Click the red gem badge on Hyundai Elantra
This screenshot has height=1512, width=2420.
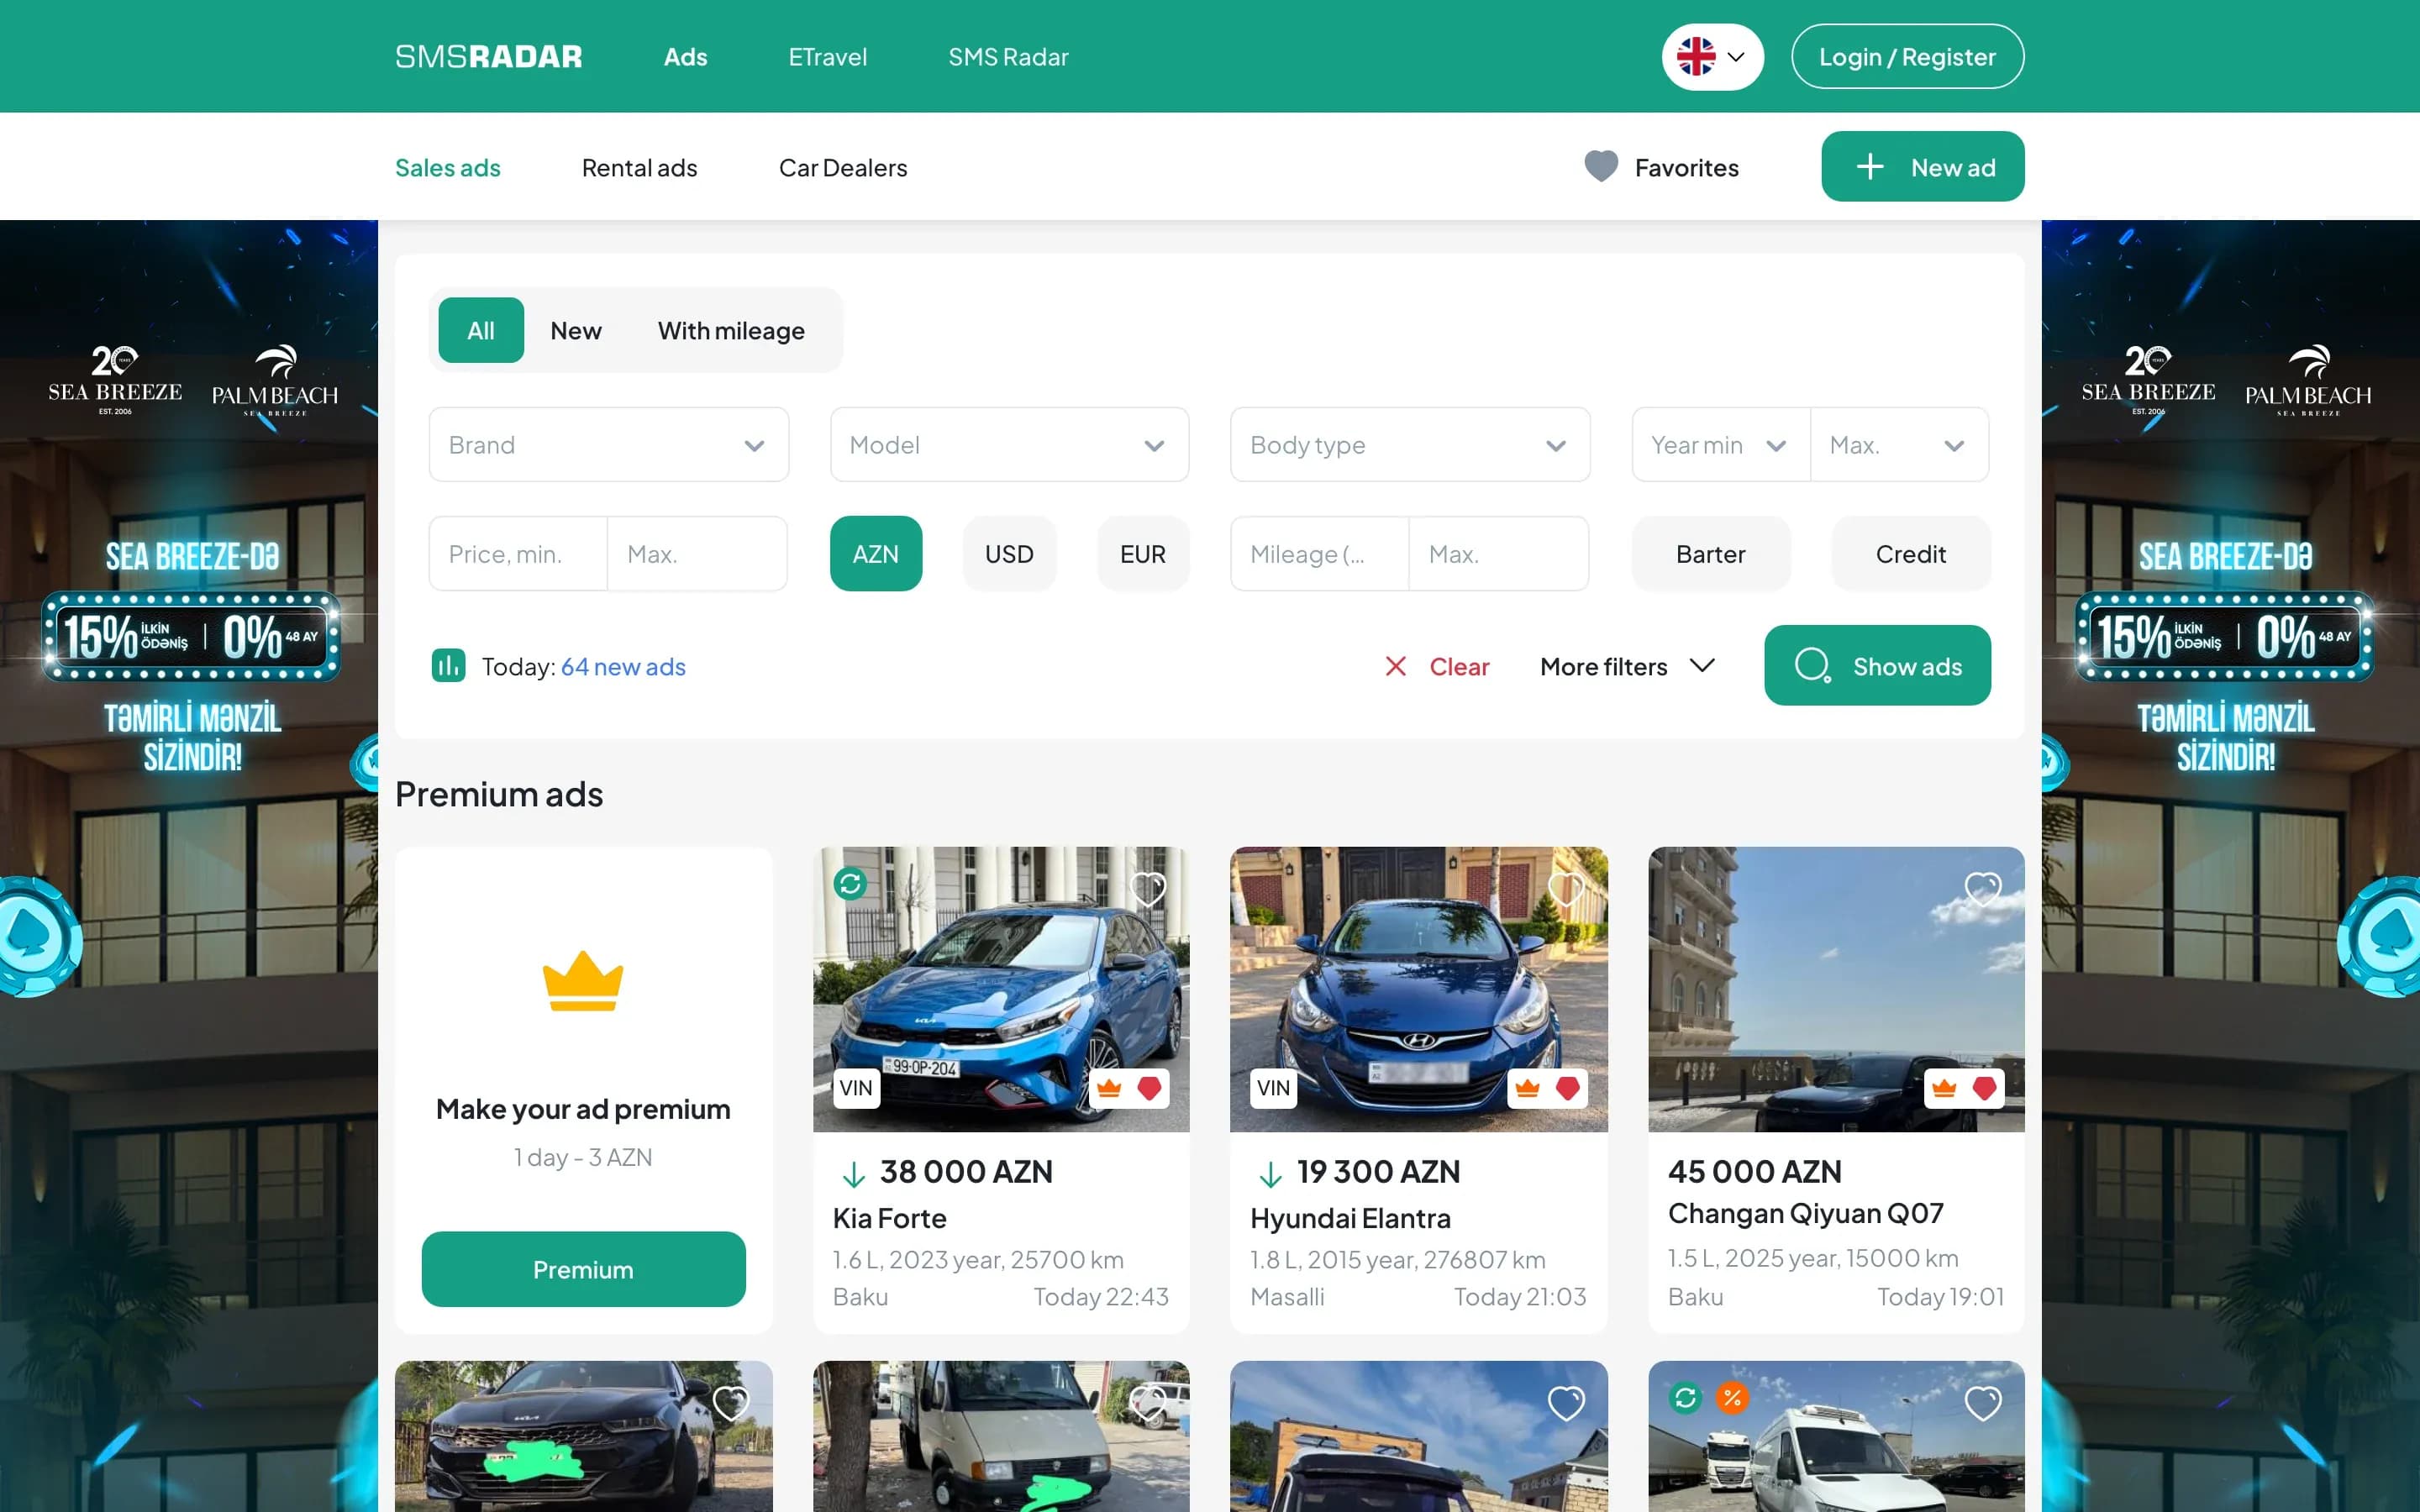point(1567,1088)
